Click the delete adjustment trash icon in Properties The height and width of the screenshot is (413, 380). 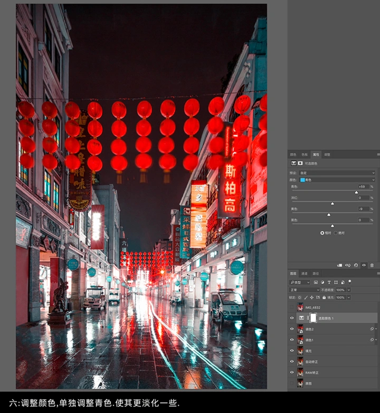[372, 265]
